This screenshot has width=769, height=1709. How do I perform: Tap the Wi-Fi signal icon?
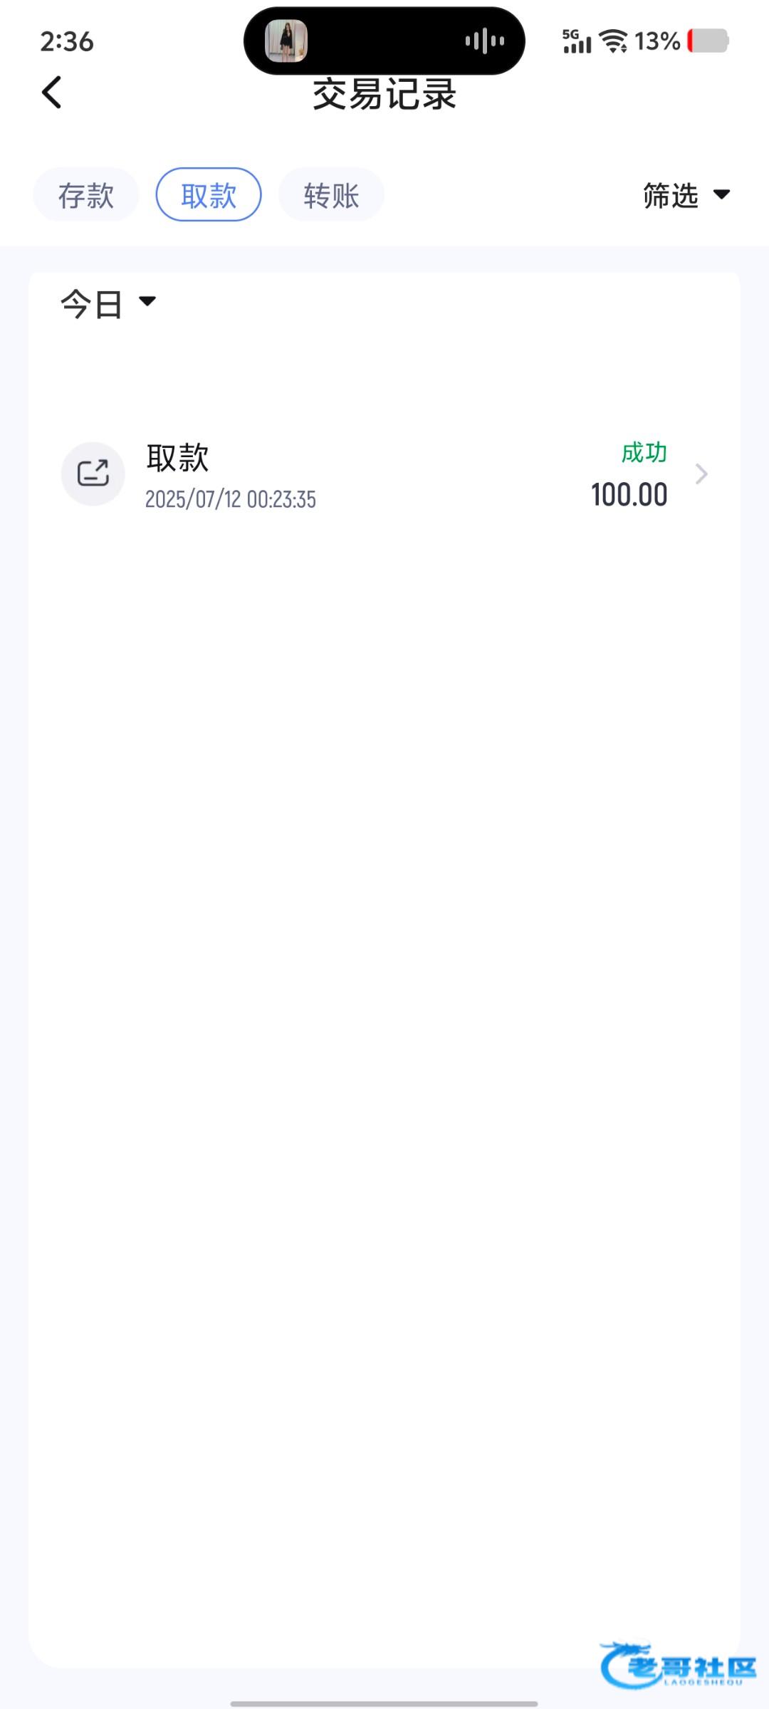point(613,41)
